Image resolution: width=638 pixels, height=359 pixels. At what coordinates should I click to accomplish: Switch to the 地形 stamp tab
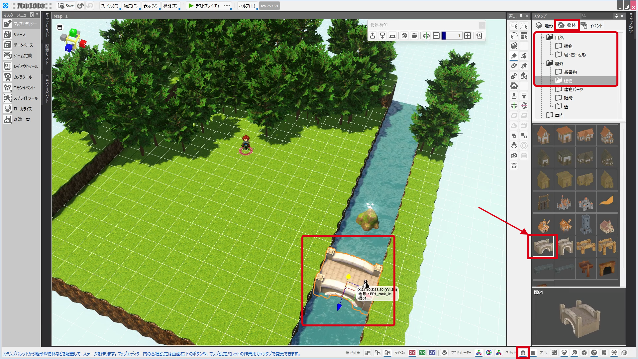coord(544,25)
